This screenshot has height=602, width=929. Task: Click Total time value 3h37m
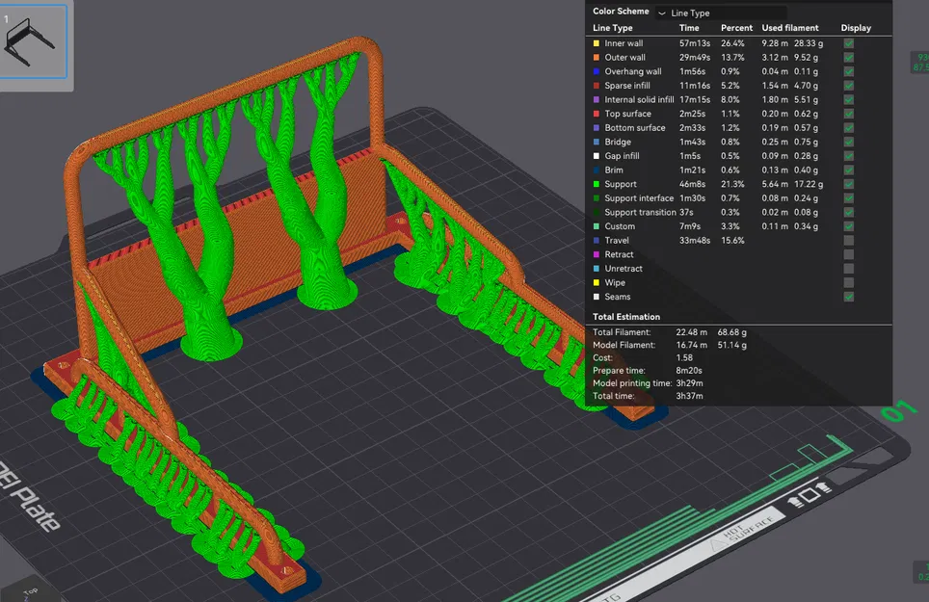coord(689,396)
